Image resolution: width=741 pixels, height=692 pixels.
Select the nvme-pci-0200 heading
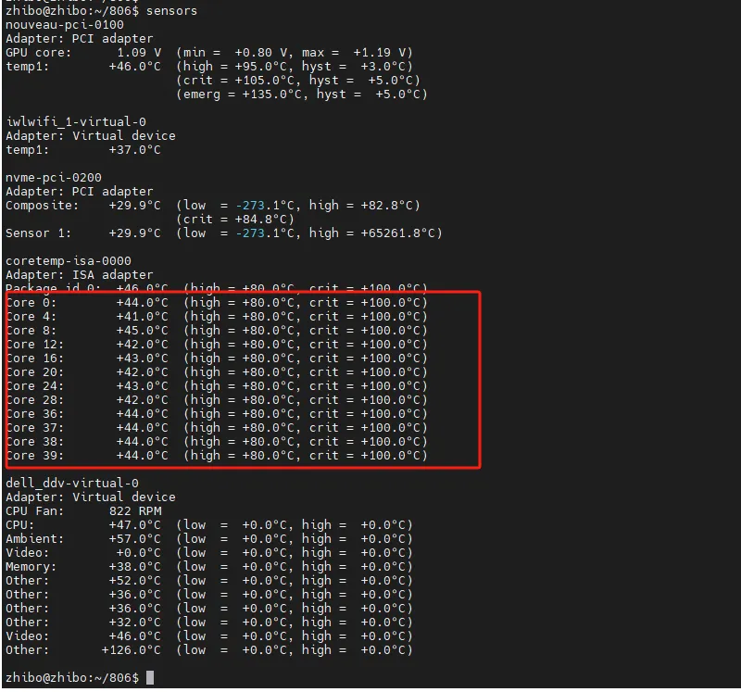pyautogui.click(x=54, y=177)
